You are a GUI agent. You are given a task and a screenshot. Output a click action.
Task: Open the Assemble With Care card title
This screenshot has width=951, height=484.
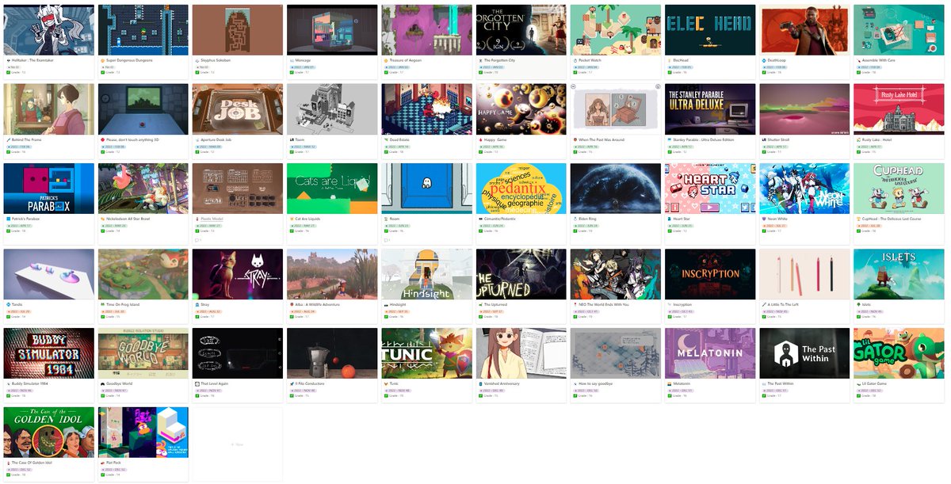coord(879,60)
